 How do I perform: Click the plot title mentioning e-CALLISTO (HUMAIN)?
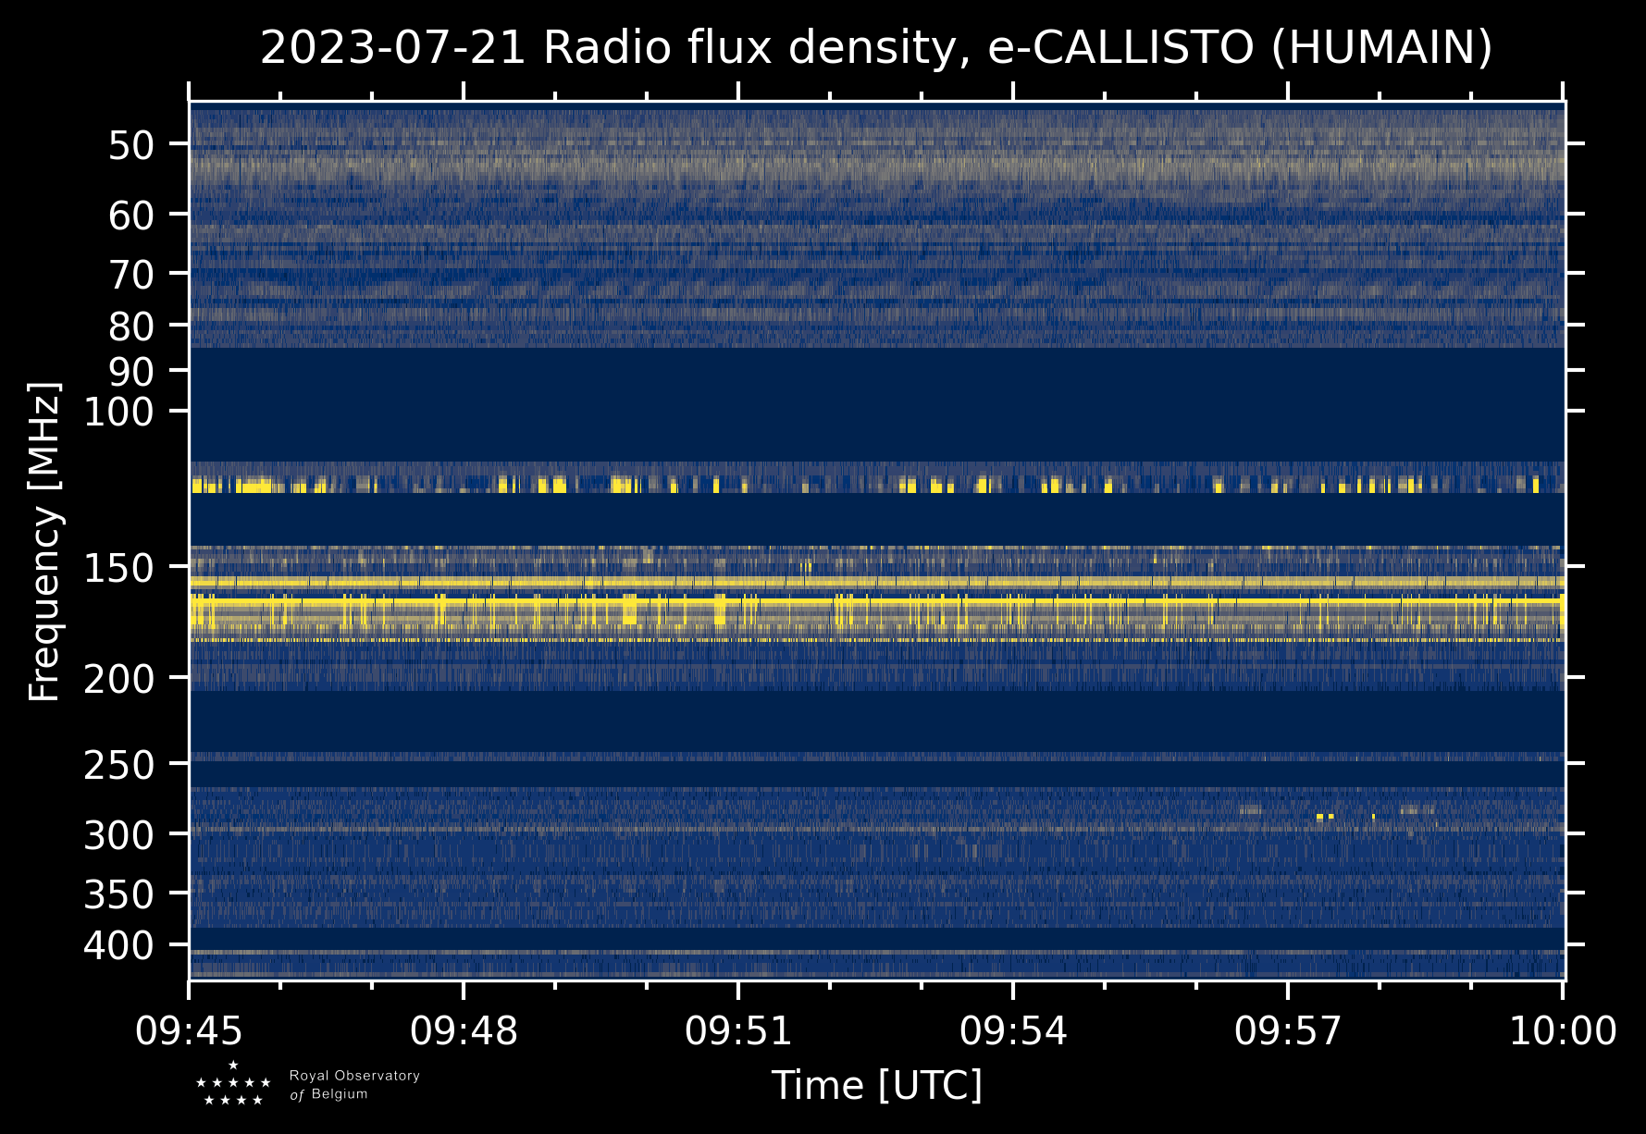click(x=876, y=48)
